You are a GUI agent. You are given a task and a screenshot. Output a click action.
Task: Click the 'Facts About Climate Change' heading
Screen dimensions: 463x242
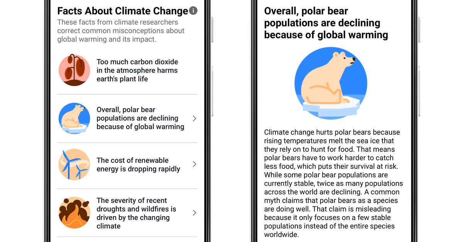(123, 11)
